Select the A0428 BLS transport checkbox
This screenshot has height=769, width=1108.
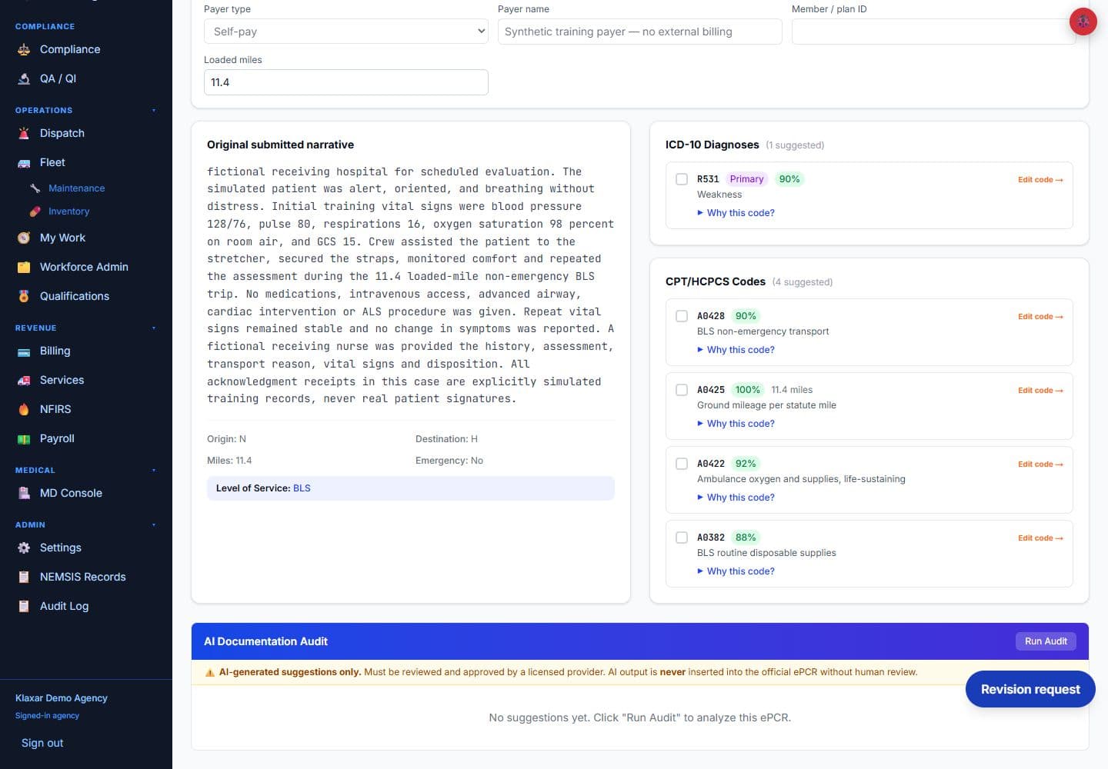coord(682,316)
